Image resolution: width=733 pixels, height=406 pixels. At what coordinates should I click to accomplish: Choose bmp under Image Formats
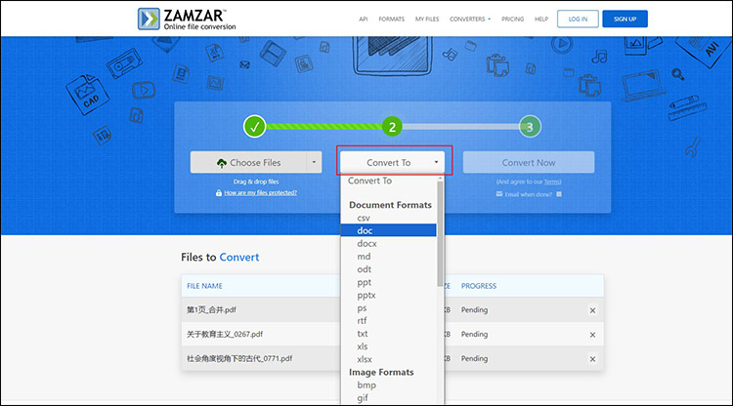click(388, 385)
